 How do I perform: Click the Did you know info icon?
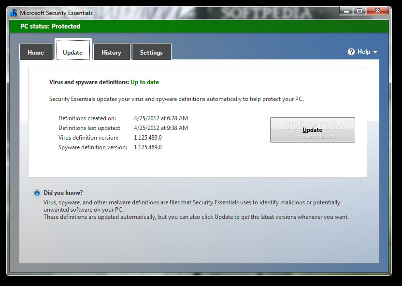point(37,193)
